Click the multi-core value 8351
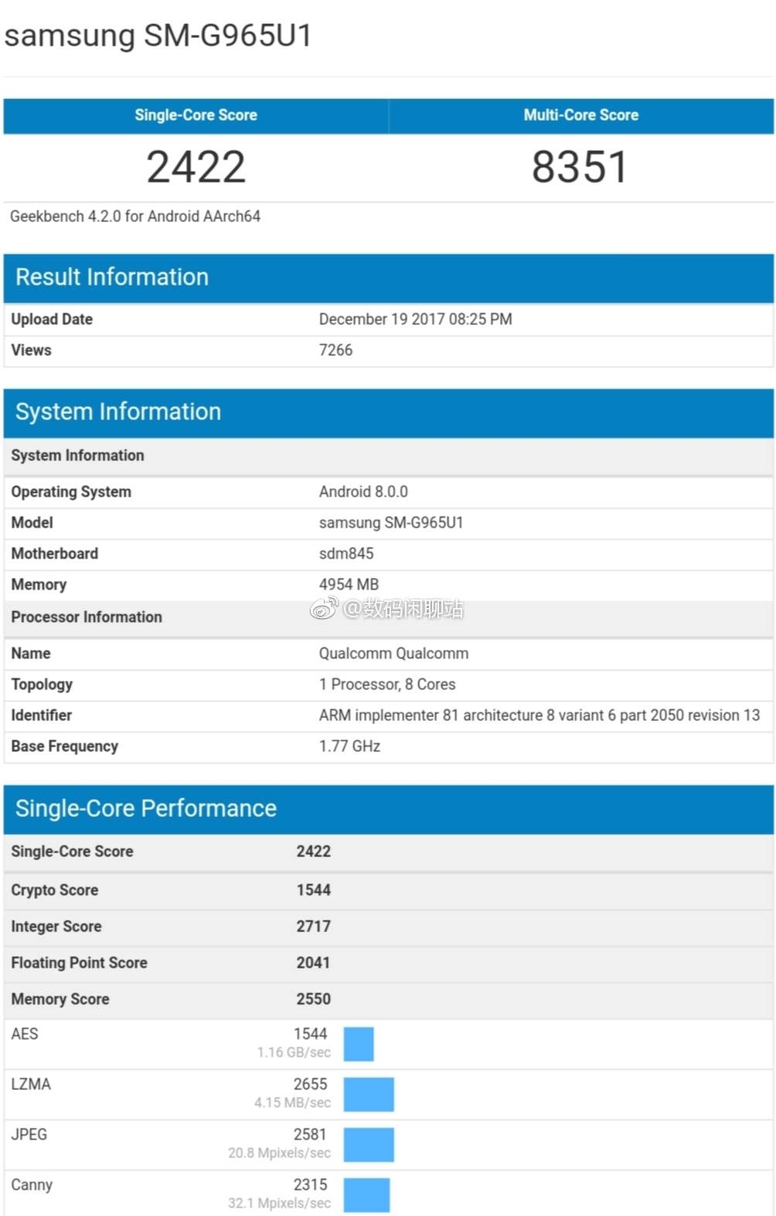The height and width of the screenshot is (1216, 776). pyautogui.click(x=580, y=167)
